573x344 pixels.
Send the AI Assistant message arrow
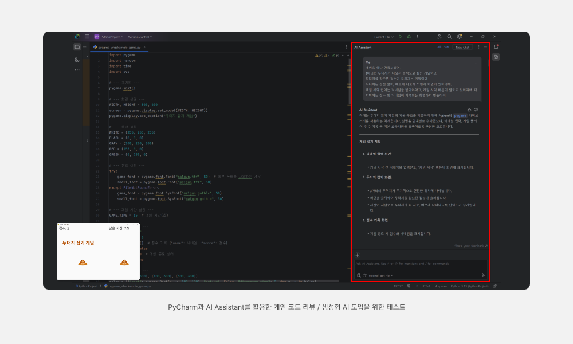[x=483, y=275]
